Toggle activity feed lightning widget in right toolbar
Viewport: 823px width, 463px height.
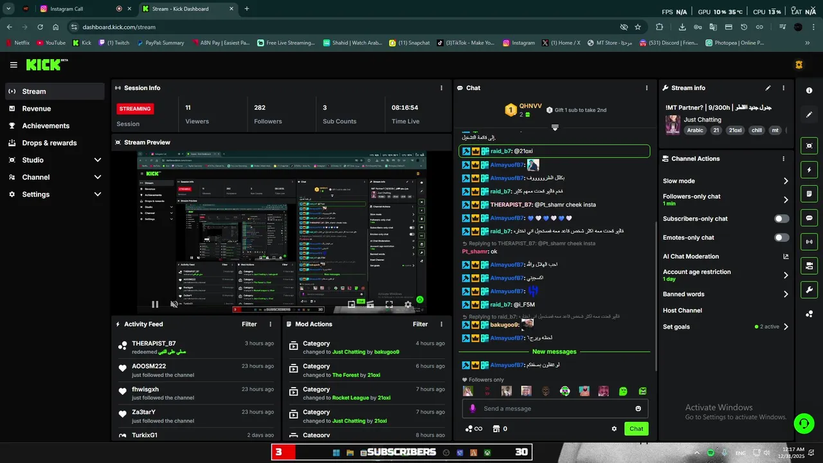pyautogui.click(x=809, y=170)
